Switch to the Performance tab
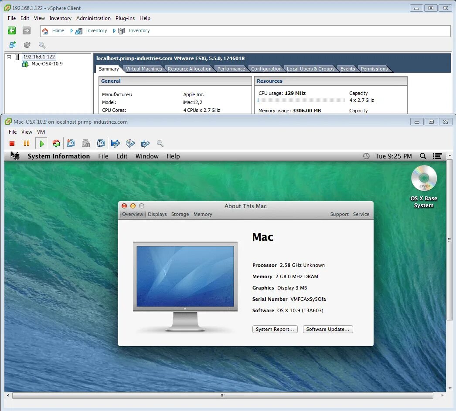The height and width of the screenshot is (411, 456). coord(231,69)
